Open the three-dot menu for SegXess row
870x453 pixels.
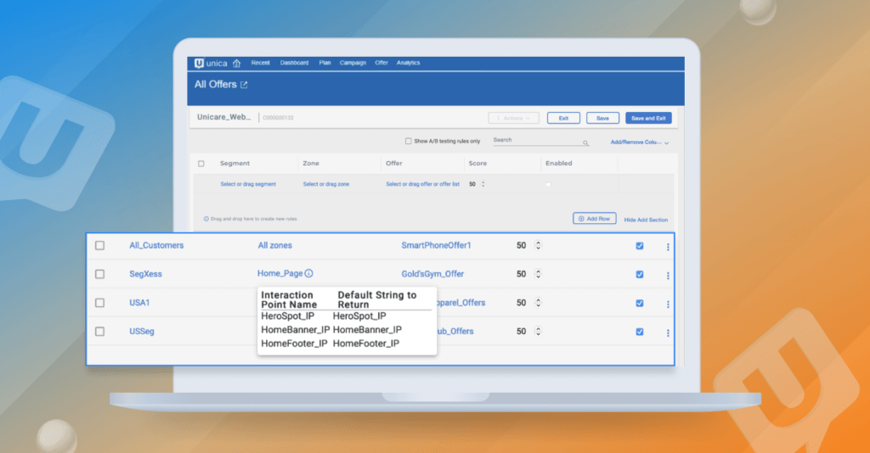click(668, 275)
